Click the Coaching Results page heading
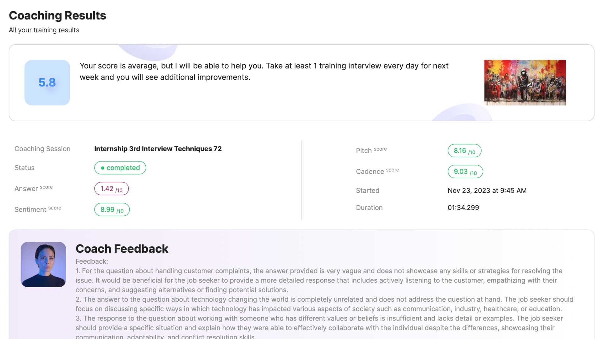 pyautogui.click(x=57, y=15)
